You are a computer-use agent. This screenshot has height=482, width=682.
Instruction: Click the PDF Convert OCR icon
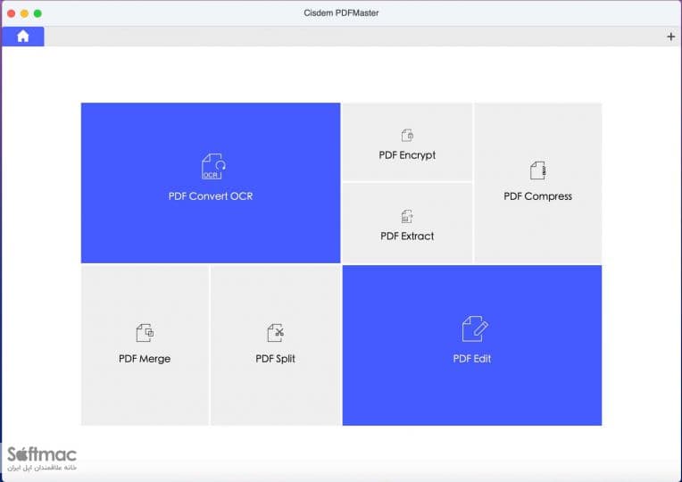coord(213,166)
